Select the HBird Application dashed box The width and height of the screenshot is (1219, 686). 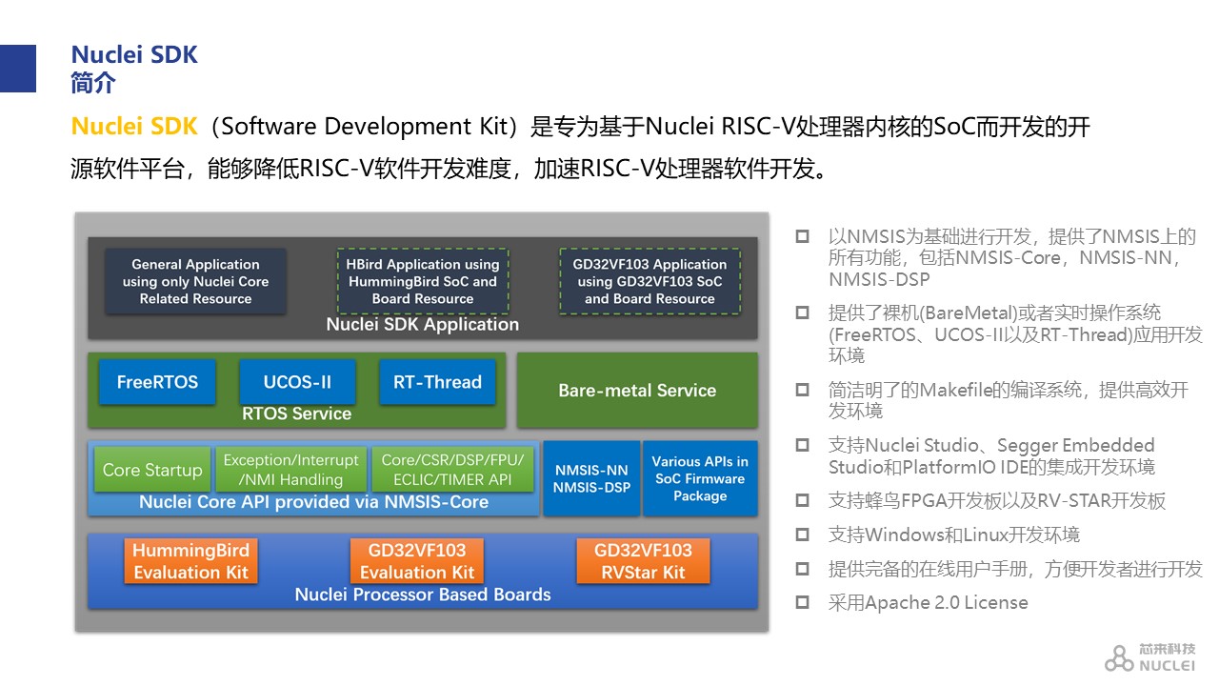pos(423,281)
